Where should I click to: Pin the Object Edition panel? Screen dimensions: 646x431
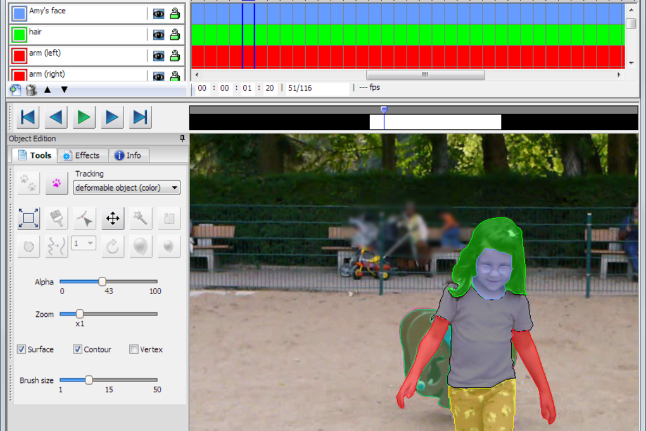pyautogui.click(x=182, y=139)
